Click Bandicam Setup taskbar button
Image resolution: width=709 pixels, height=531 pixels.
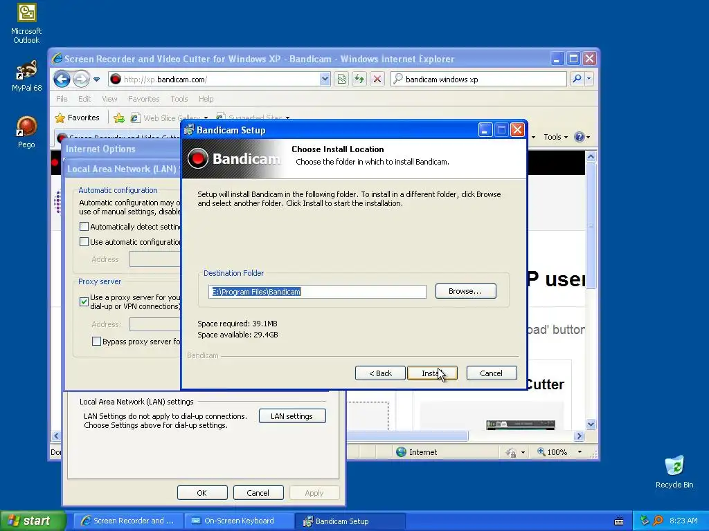350,521
